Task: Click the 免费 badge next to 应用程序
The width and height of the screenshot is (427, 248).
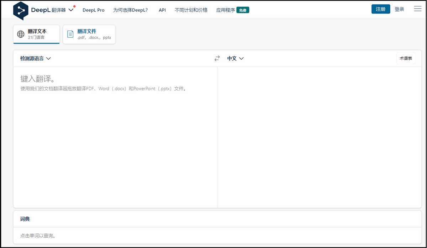Action: pos(243,10)
